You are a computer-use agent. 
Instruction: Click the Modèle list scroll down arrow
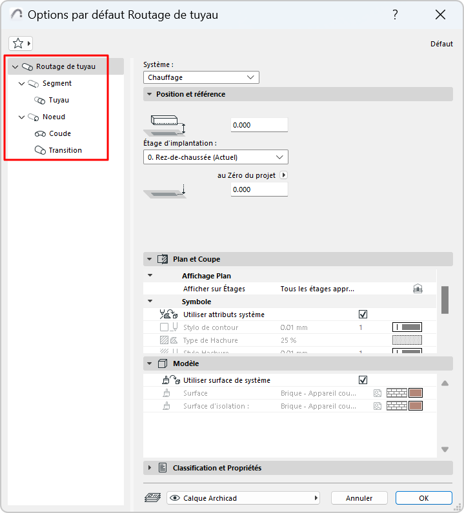pyautogui.click(x=445, y=450)
